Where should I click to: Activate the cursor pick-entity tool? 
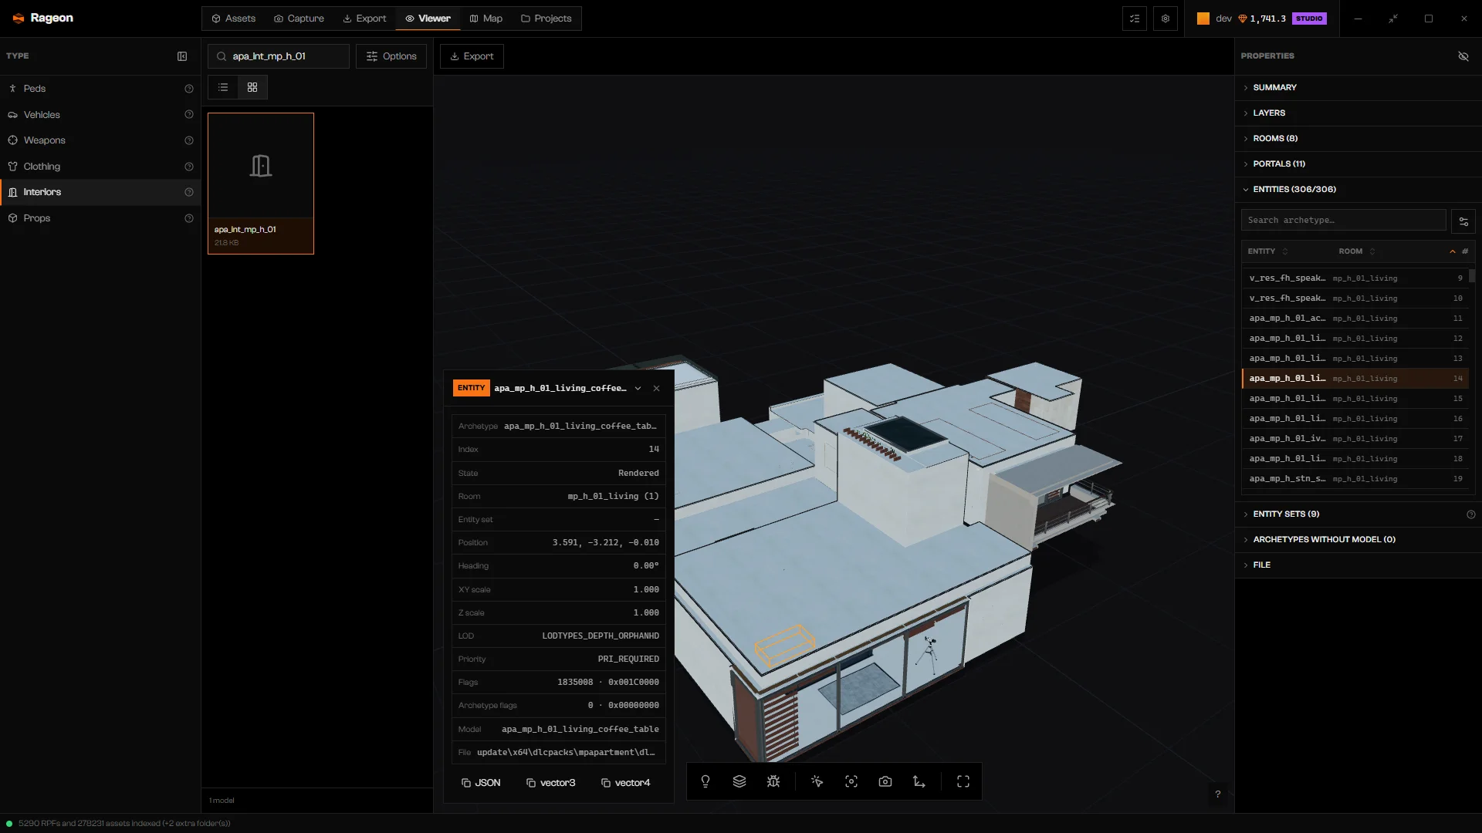817,781
